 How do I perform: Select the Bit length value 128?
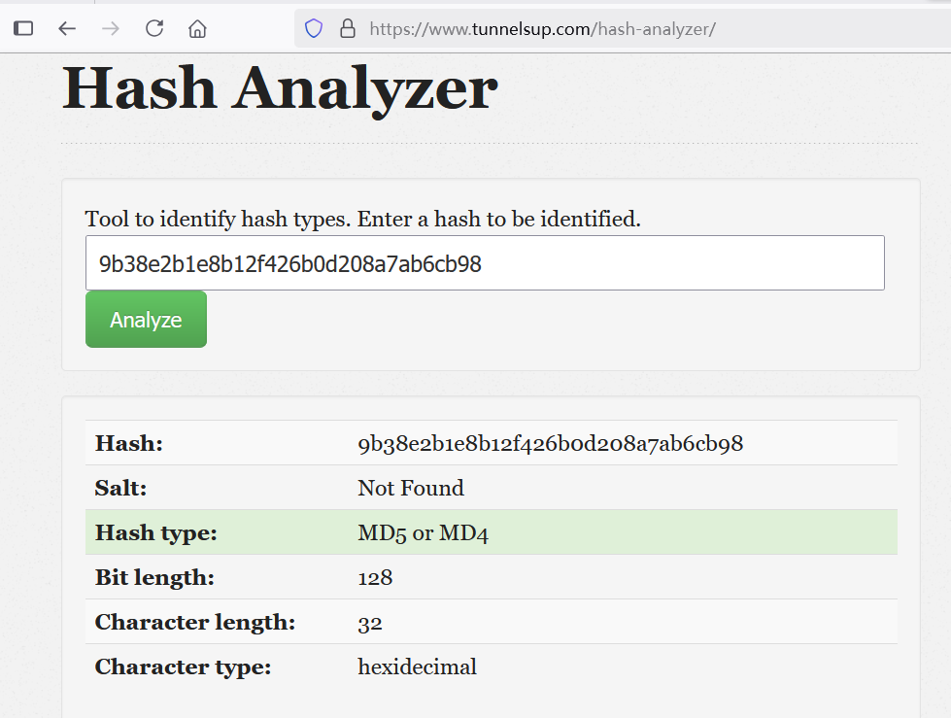(375, 577)
